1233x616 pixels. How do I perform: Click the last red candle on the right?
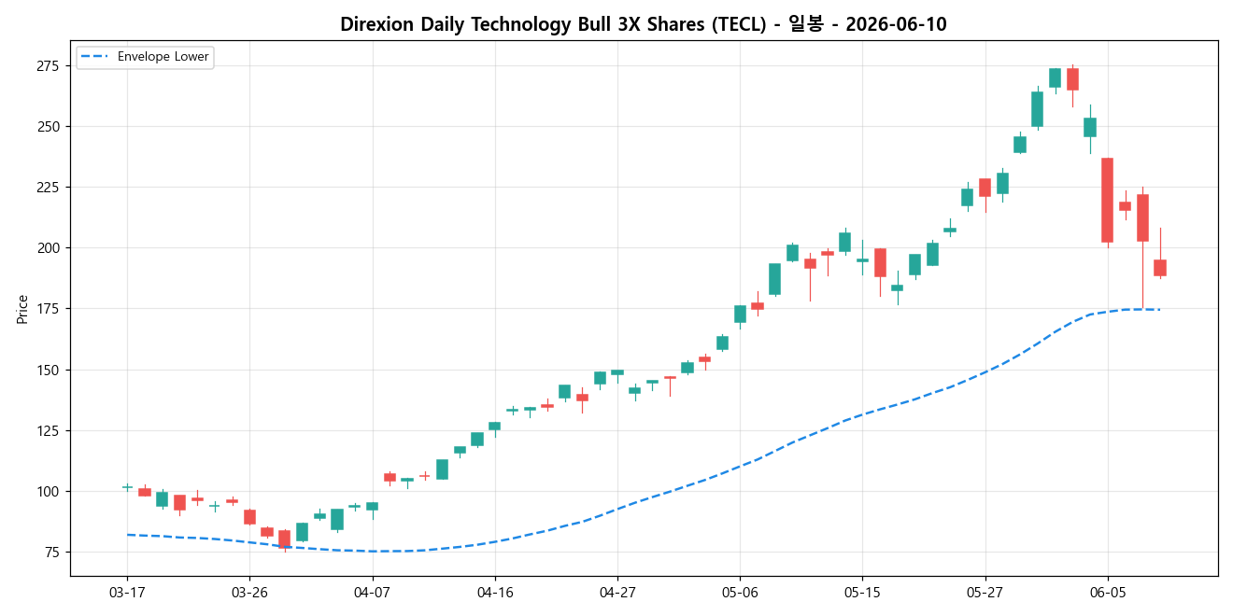[1160, 268]
